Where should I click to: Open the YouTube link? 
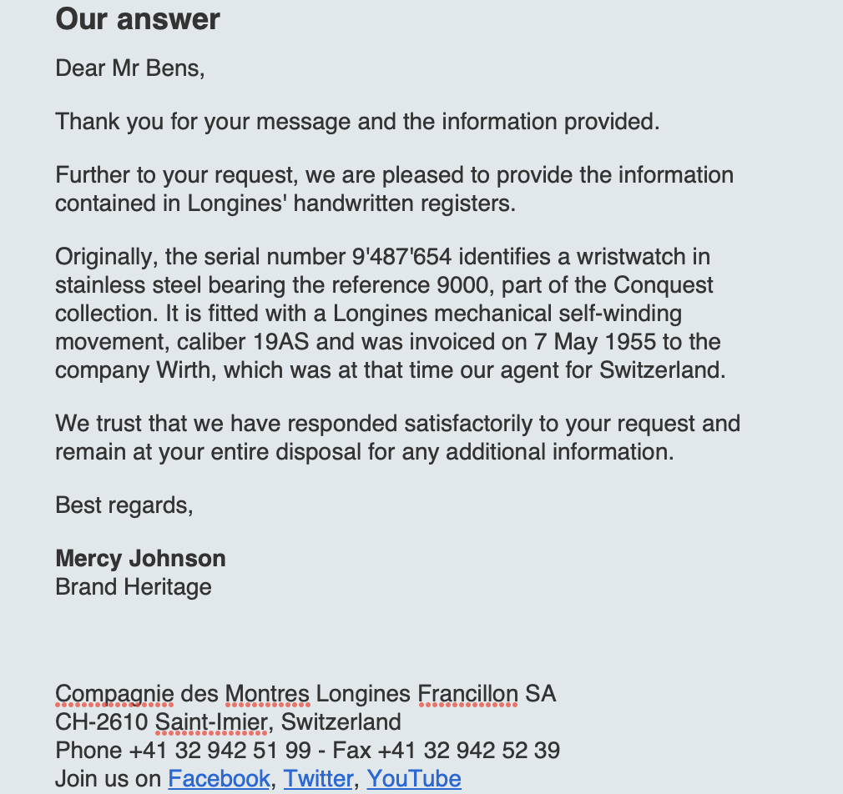(414, 779)
